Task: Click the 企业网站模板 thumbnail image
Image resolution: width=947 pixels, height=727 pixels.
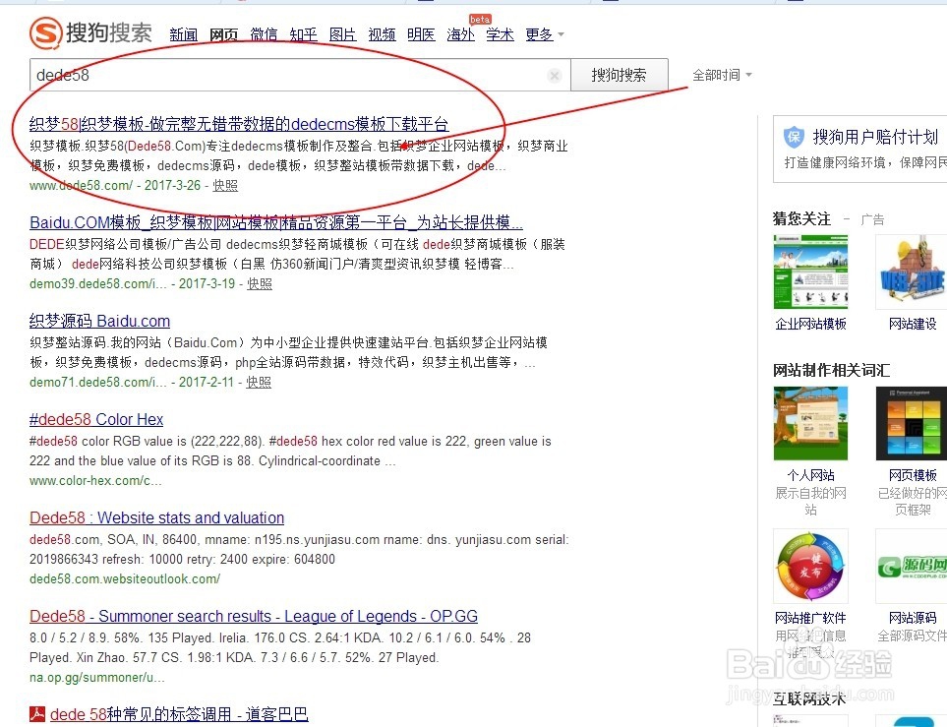Action: coord(811,272)
